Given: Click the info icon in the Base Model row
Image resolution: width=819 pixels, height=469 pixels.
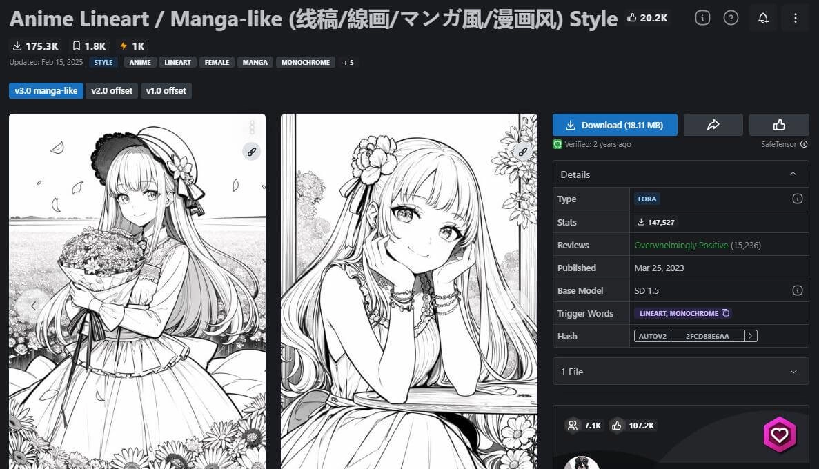Looking at the screenshot, I should click(797, 290).
